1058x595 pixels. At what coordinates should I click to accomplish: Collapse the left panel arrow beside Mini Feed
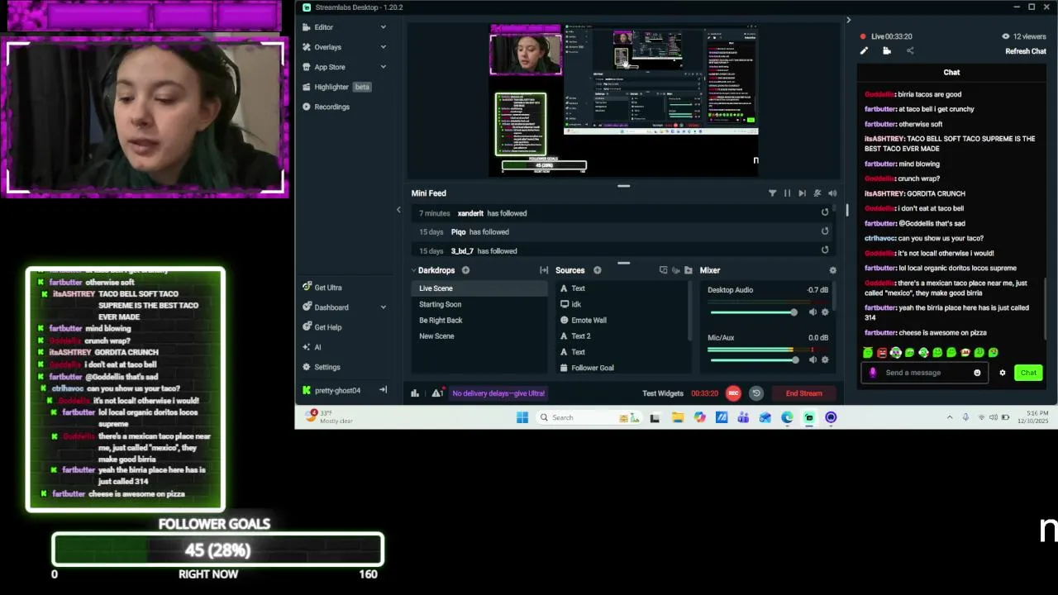pos(398,210)
